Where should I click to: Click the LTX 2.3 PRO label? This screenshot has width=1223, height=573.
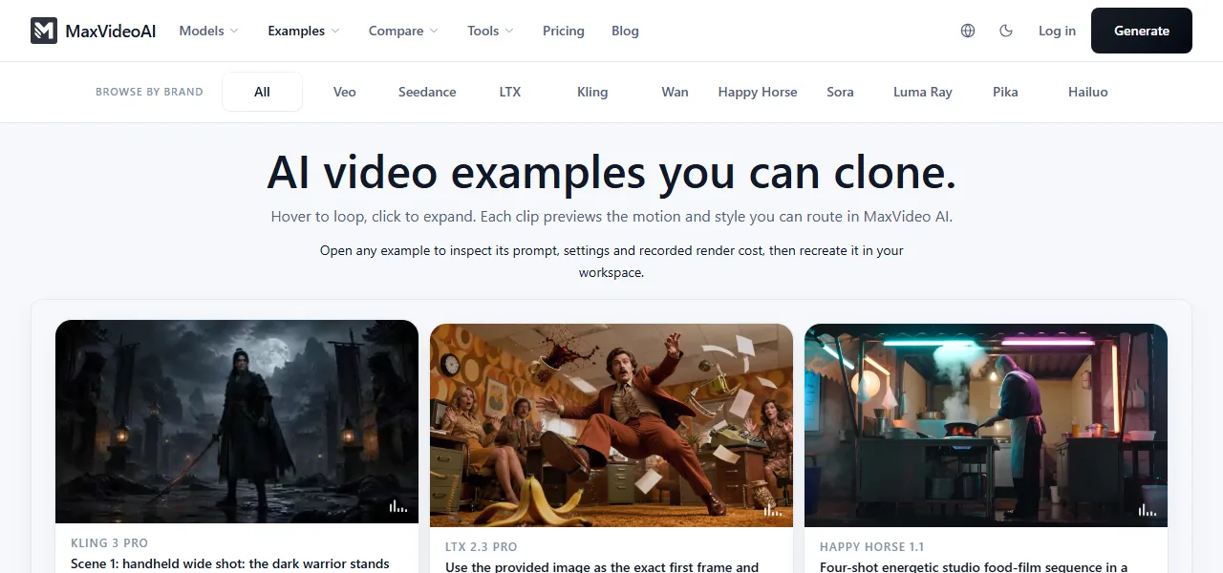[x=481, y=547]
